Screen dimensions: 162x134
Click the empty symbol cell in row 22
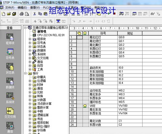coord(103,117)
